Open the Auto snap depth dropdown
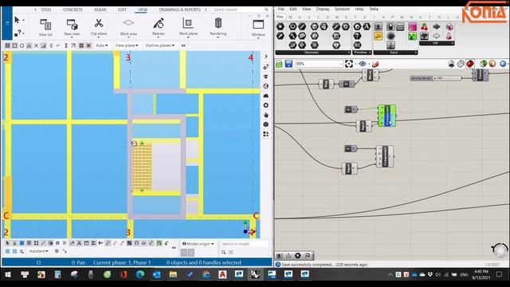510x287 pixels. (101, 45)
